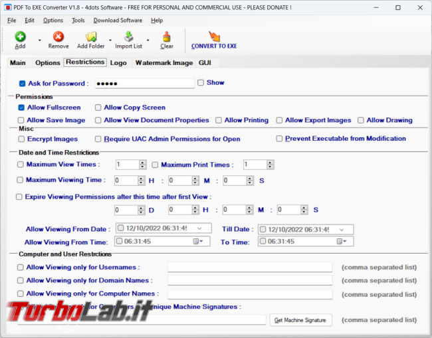Click the Maximum View Times number stepper
The width and height of the screenshot is (432, 338).
click(x=142, y=165)
